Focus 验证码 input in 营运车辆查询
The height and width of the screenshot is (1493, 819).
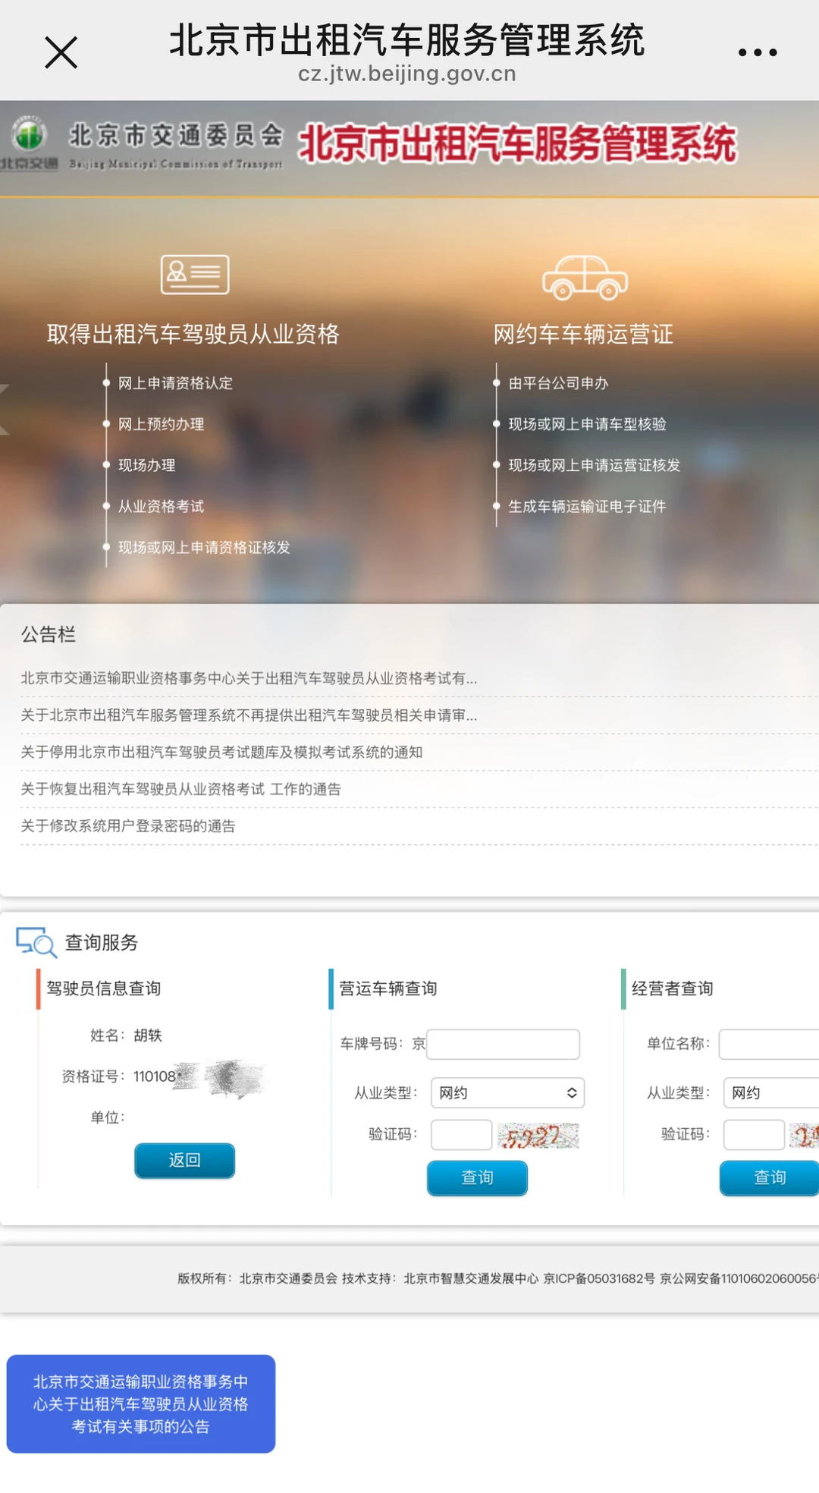point(461,1135)
